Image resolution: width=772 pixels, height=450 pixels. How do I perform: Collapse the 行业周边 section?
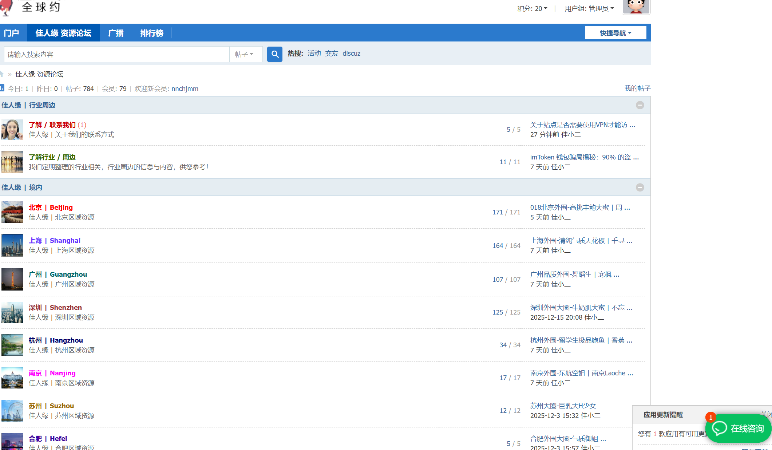(x=640, y=105)
